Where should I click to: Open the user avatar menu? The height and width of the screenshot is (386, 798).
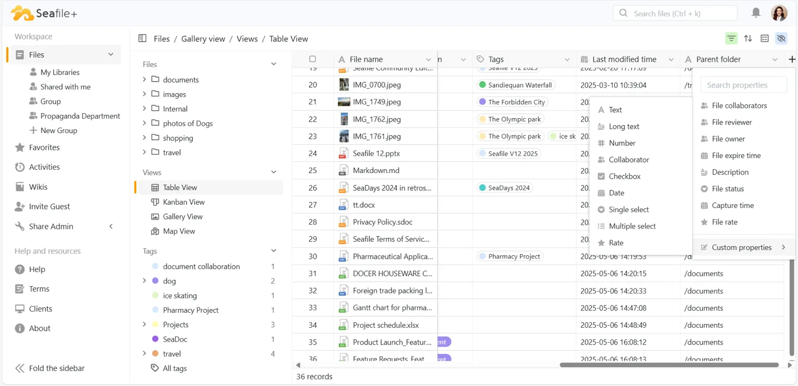tap(779, 13)
